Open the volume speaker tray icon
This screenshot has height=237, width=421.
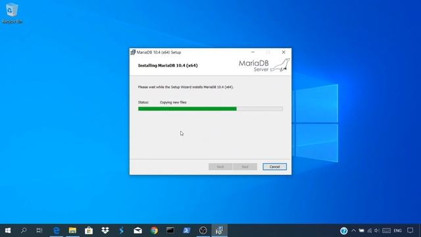377,230
